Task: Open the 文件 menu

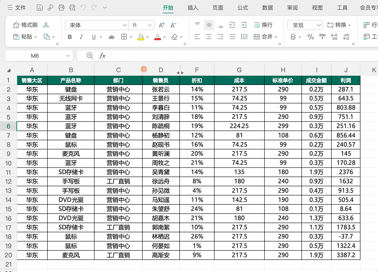Action: 17,8
